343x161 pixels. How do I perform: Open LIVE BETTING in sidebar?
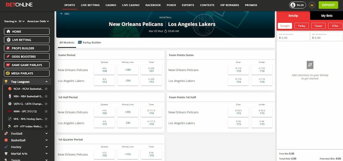(27, 40)
